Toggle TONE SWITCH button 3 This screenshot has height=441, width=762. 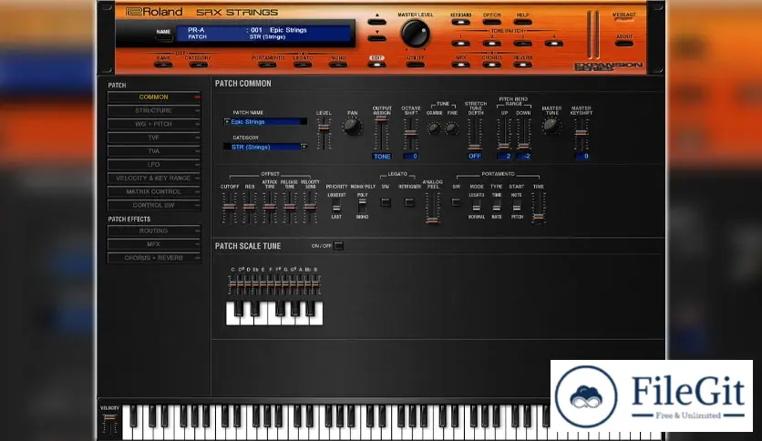pyautogui.click(x=523, y=43)
